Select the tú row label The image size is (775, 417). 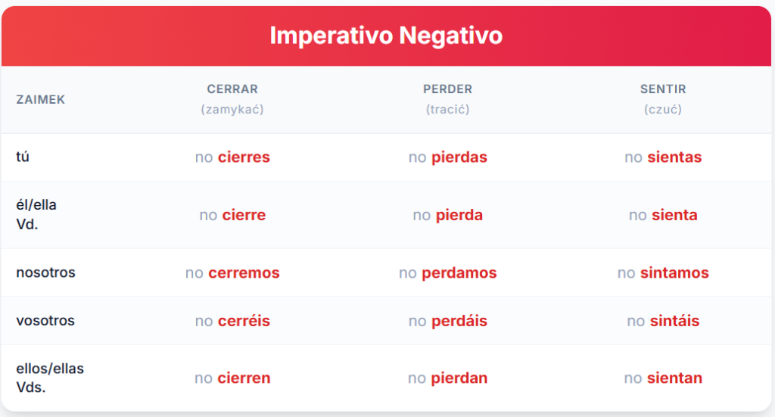tap(23, 157)
